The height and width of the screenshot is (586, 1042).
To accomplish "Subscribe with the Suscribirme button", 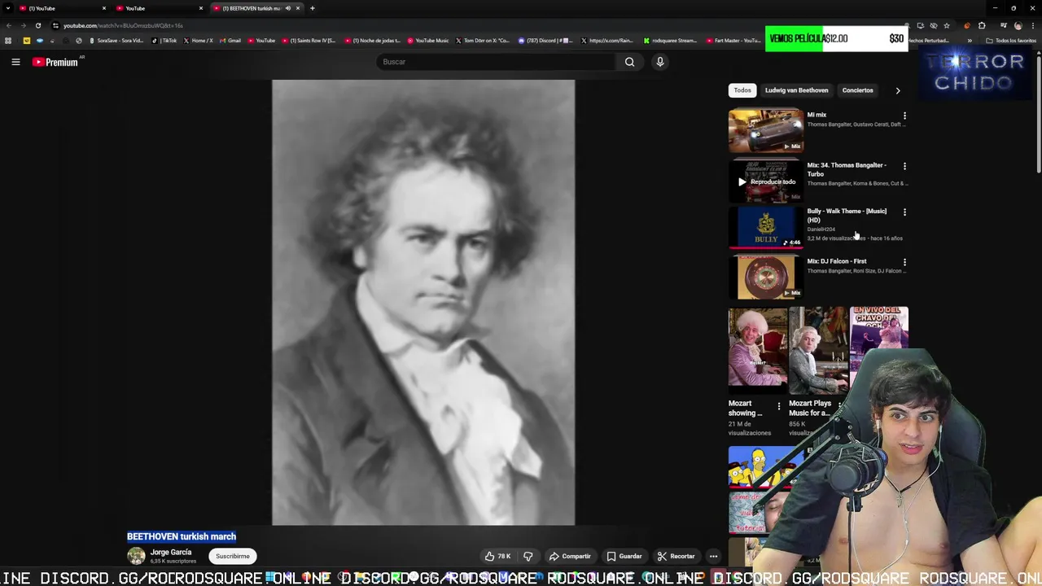I will click(x=233, y=557).
